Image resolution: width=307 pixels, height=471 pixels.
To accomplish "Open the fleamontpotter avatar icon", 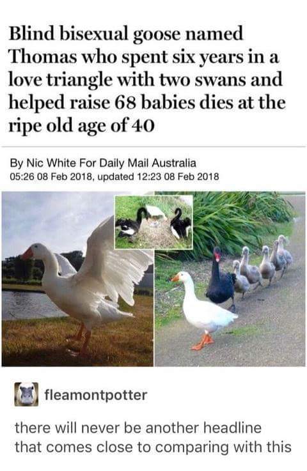I will click(x=26, y=394).
